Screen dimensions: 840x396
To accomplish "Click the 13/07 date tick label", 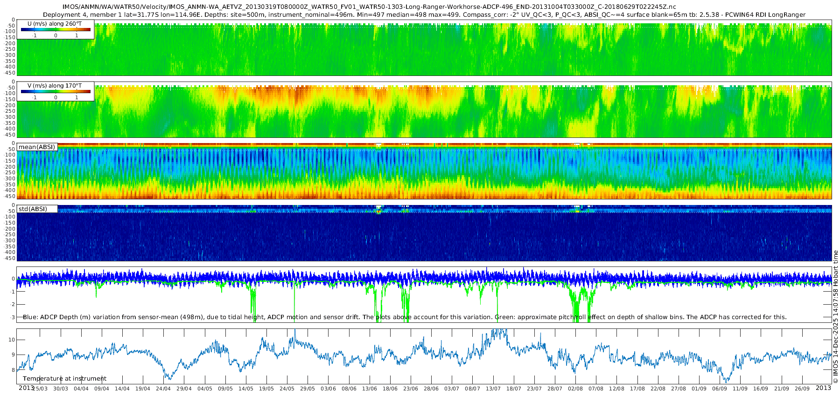I will 493,389.
